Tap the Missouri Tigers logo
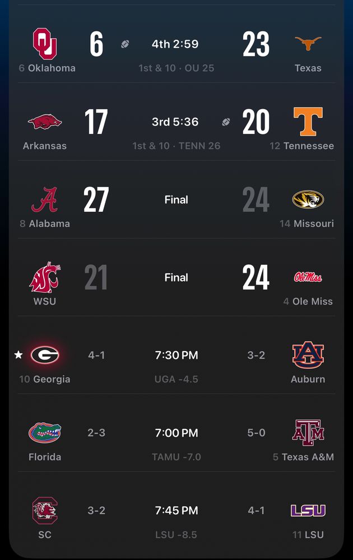The width and height of the screenshot is (353, 560). coord(308,199)
